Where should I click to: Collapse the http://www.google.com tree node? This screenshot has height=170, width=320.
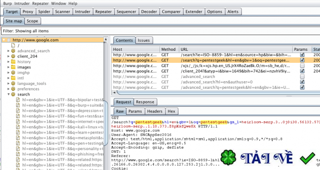pyautogui.click(x=4, y=40)
